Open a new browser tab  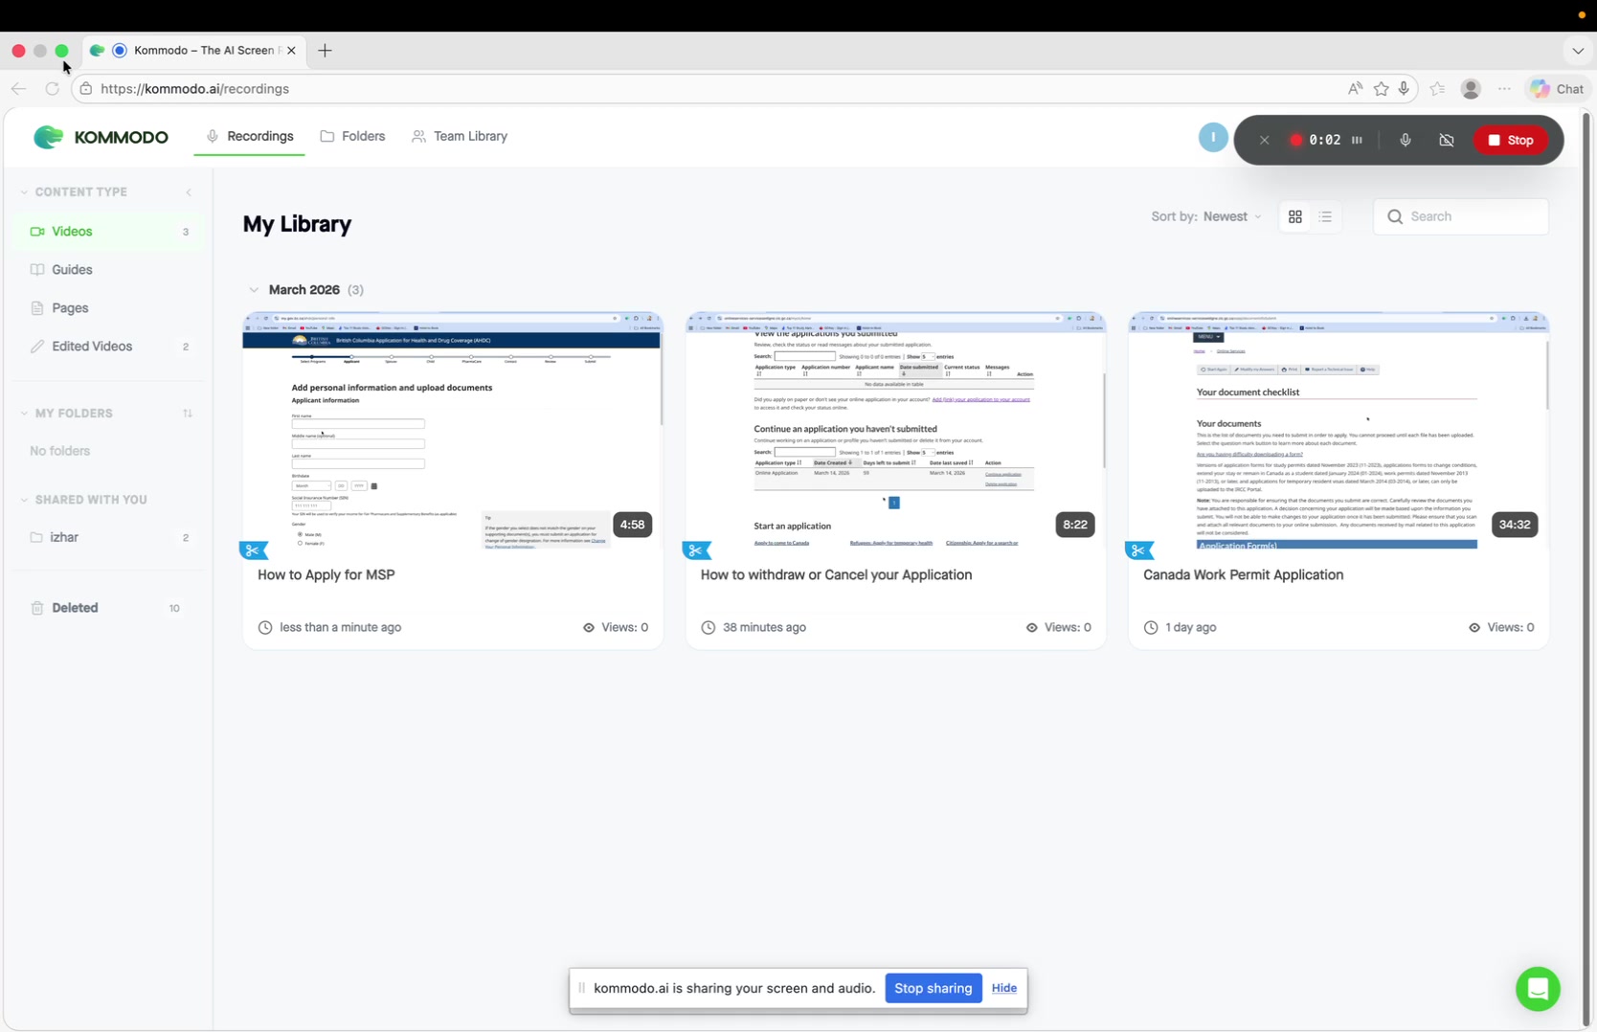click(325, 51)
